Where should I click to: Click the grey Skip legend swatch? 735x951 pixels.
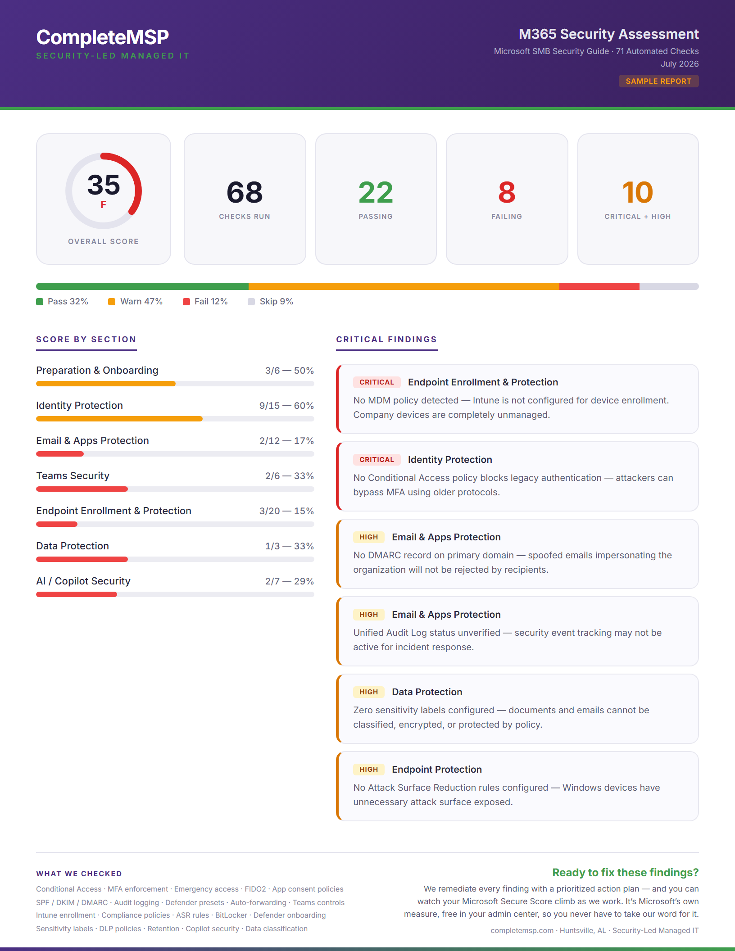[251, 302]
